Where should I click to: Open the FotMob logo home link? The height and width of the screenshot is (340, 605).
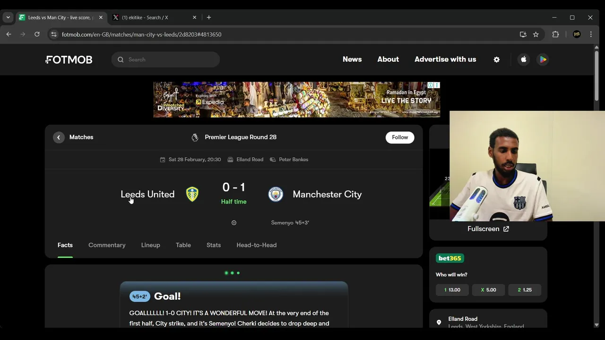pyautogui.click(x=69, y=59)
